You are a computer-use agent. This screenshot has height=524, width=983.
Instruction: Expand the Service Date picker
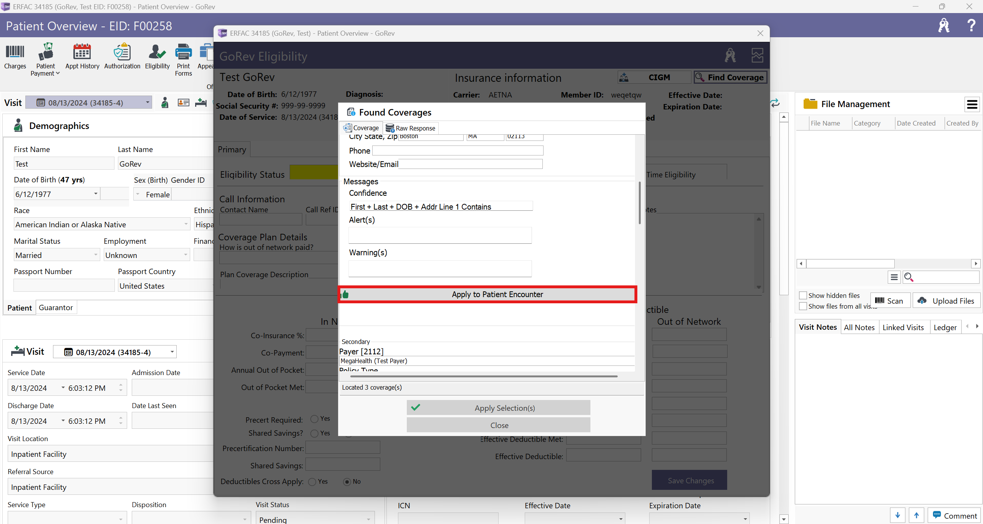63,388
